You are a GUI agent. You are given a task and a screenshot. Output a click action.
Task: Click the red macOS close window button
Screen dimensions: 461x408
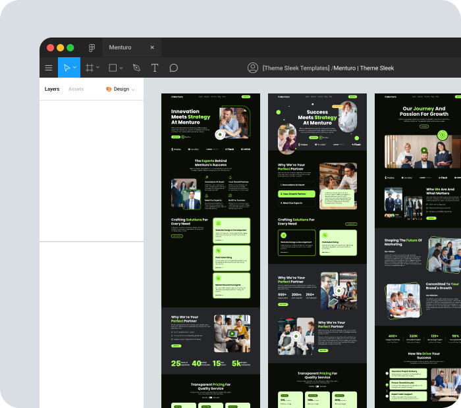coord(50,47)
